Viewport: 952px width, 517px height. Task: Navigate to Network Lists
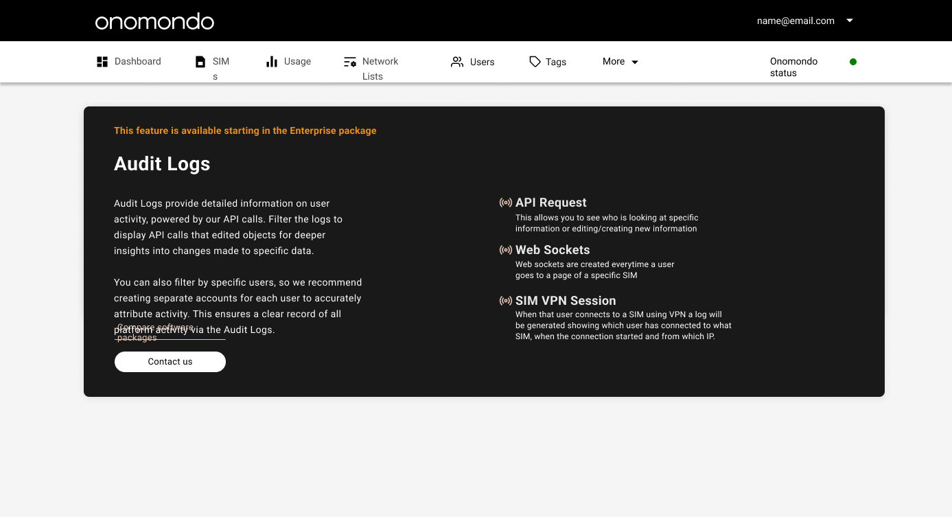(x=371, y=68)
